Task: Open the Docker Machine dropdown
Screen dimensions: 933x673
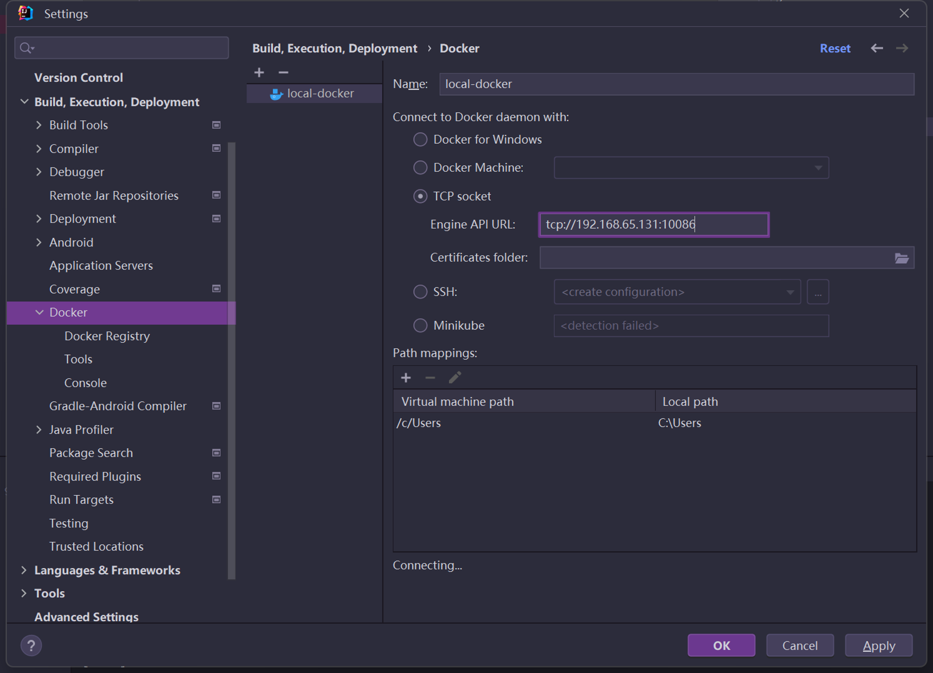Action: coord(691,167)
